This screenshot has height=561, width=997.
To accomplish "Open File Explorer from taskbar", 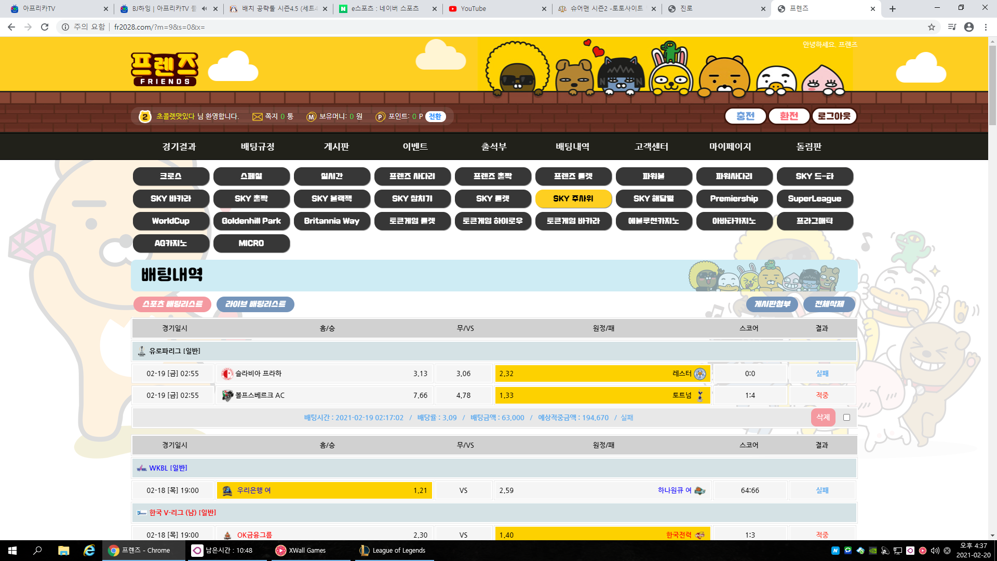I will [x=63, y=551].
